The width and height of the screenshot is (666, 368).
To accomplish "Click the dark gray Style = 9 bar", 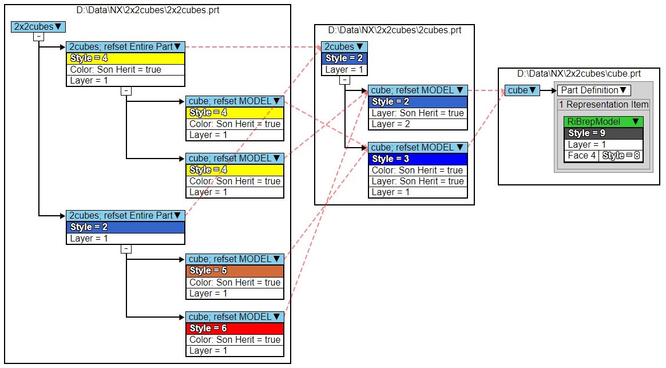I will (603, 133).
